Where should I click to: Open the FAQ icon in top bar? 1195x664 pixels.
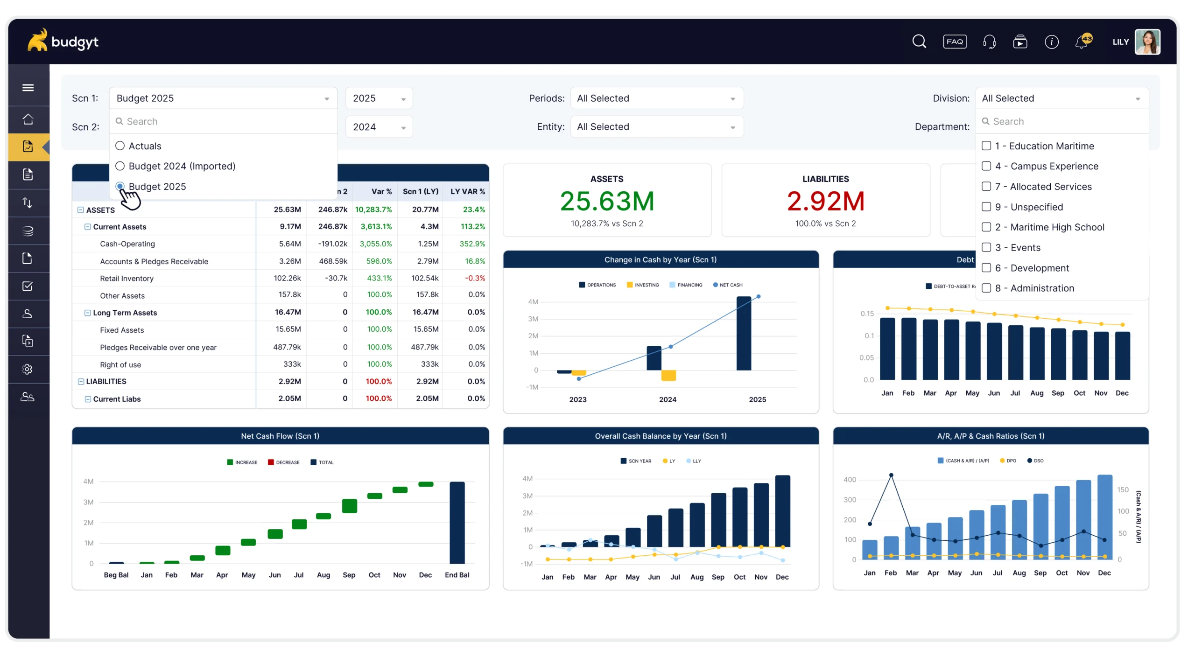tap(955, 42)
